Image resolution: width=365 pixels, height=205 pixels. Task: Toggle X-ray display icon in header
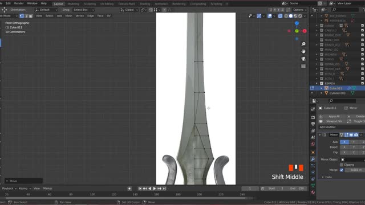coord(280,16)
